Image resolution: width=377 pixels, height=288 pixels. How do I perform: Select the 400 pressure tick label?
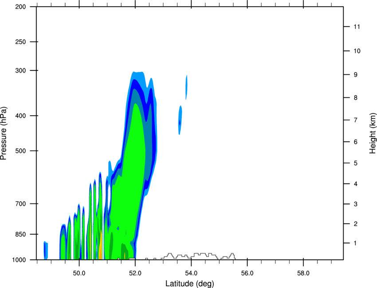20,116
